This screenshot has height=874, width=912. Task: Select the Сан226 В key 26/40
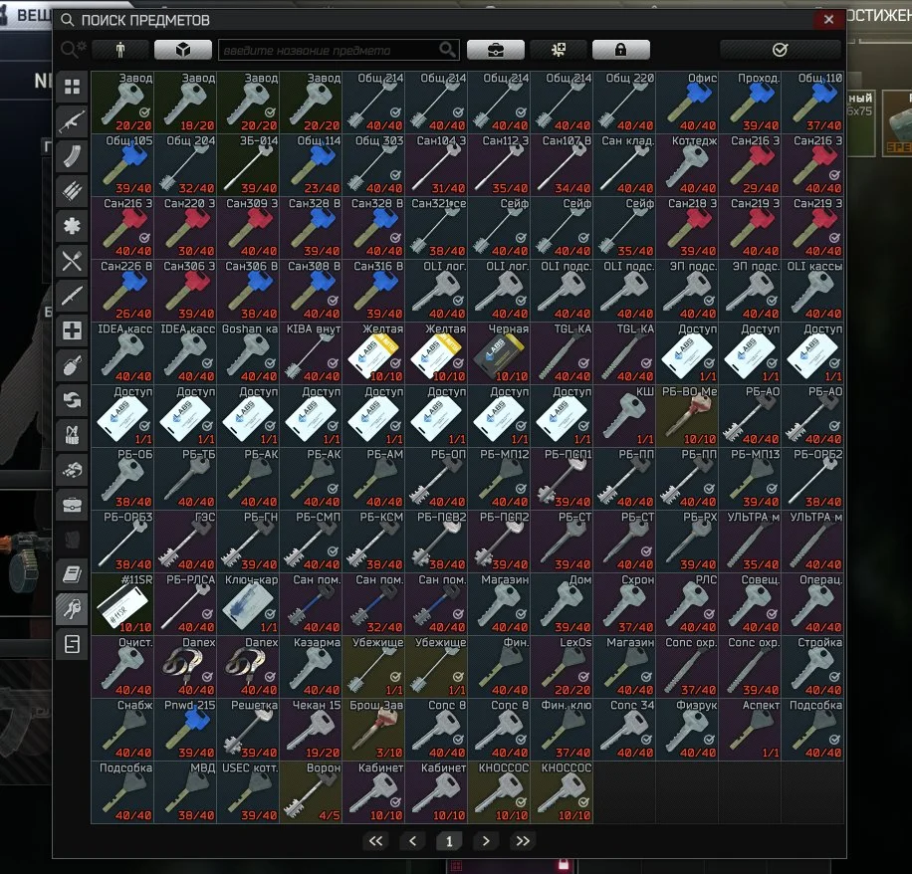coord(122,291)
